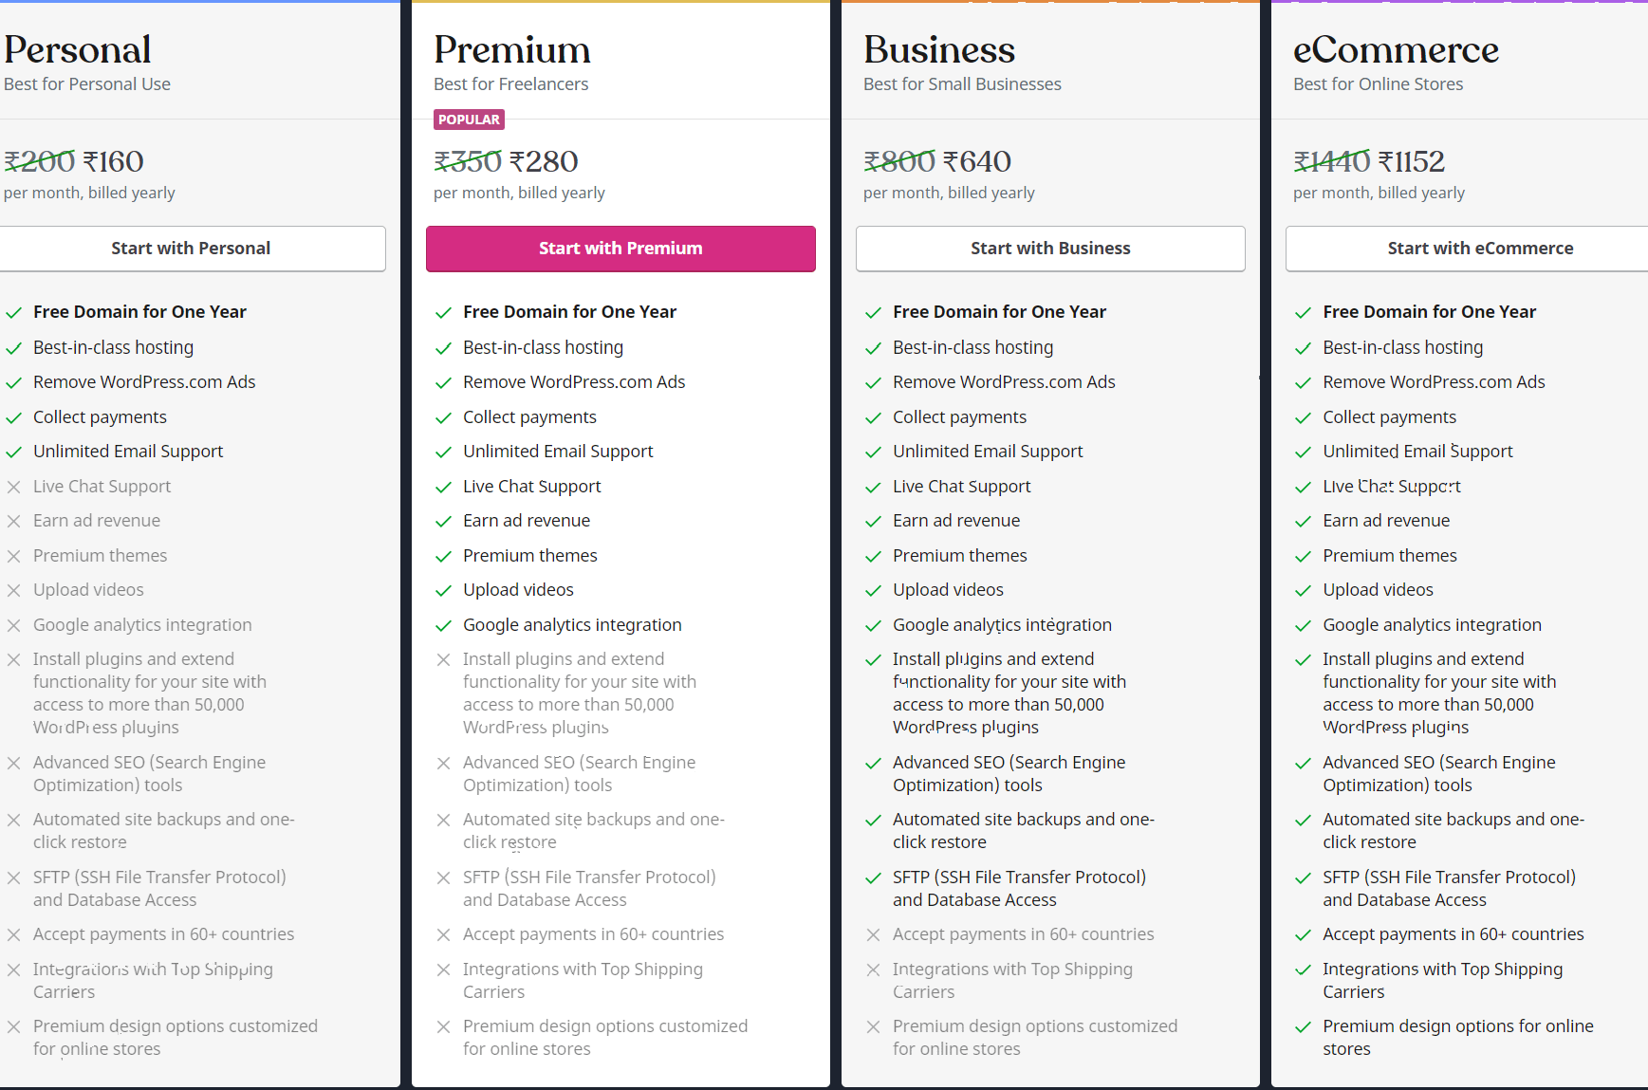The image size is (1648, 1090).
Task: Click the checkmark next to Premium design options under eCommerce
Action: [x=1304, y=1026]
